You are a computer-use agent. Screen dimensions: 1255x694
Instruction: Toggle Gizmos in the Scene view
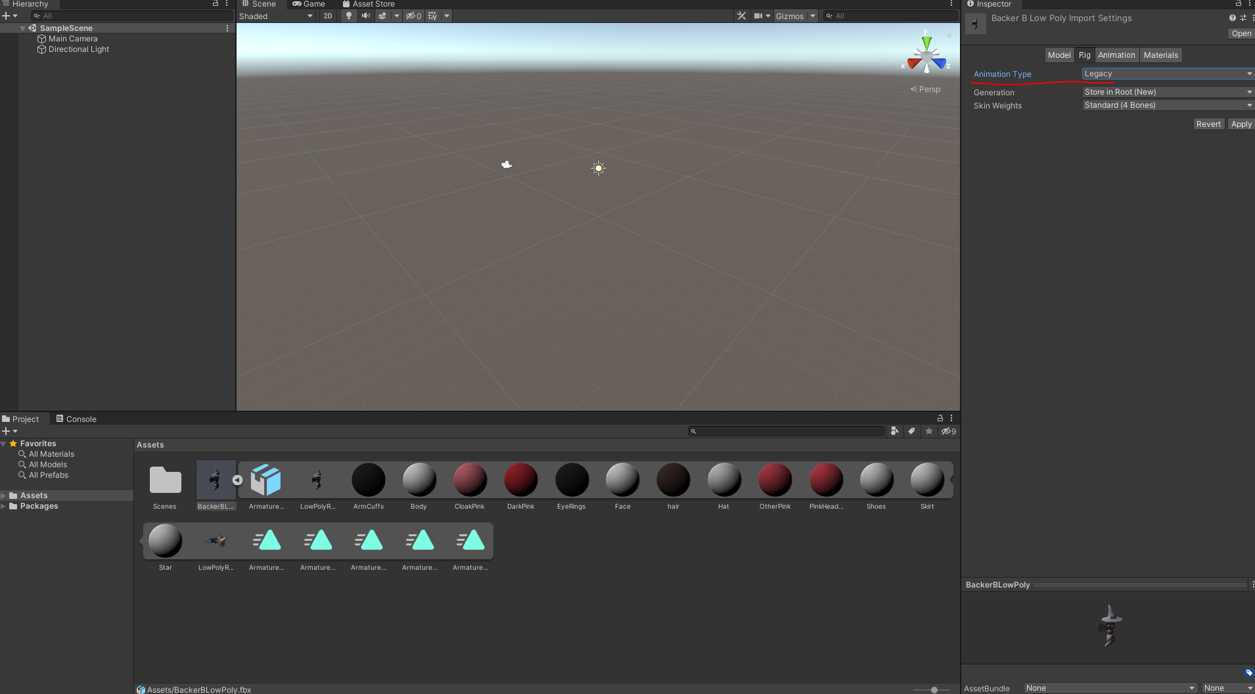coord(790,16)
